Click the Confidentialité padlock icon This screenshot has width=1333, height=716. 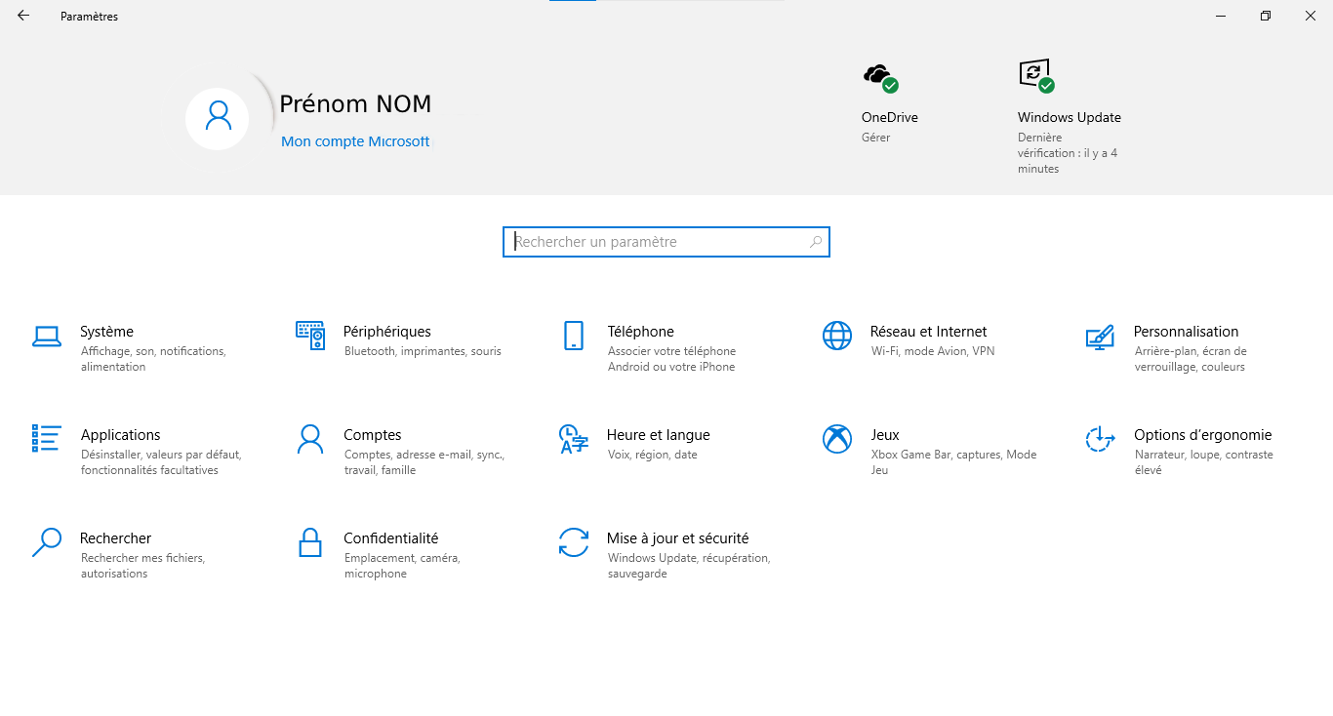310,542
